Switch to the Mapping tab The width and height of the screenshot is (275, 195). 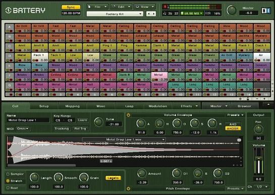coord(73,106)
